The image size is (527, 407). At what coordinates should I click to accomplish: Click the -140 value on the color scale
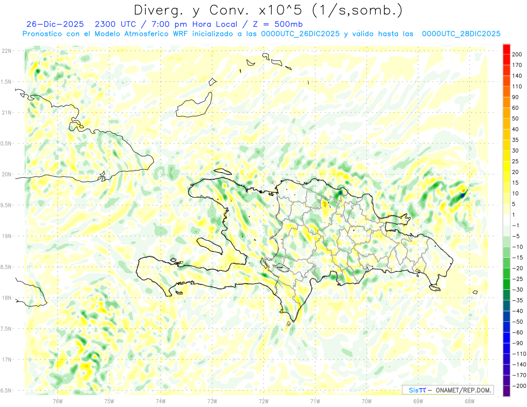pyautogui.click(x=518, y=364)
